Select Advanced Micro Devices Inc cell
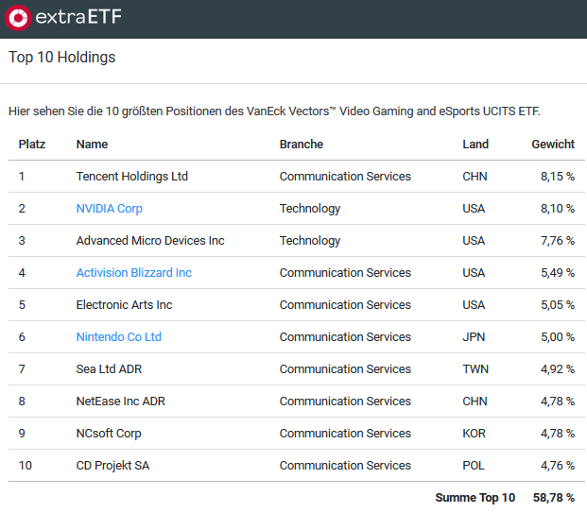587x513 pixels. click(150, 241)
